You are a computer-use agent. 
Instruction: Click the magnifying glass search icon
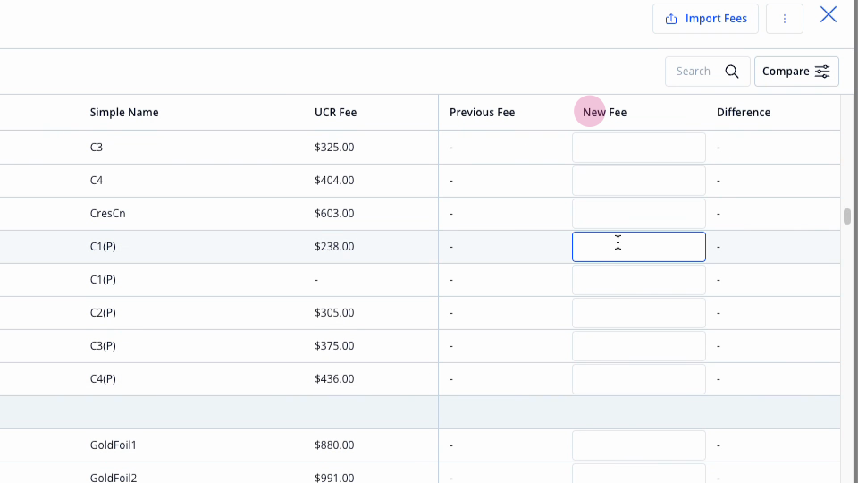(x=732, y=72)
